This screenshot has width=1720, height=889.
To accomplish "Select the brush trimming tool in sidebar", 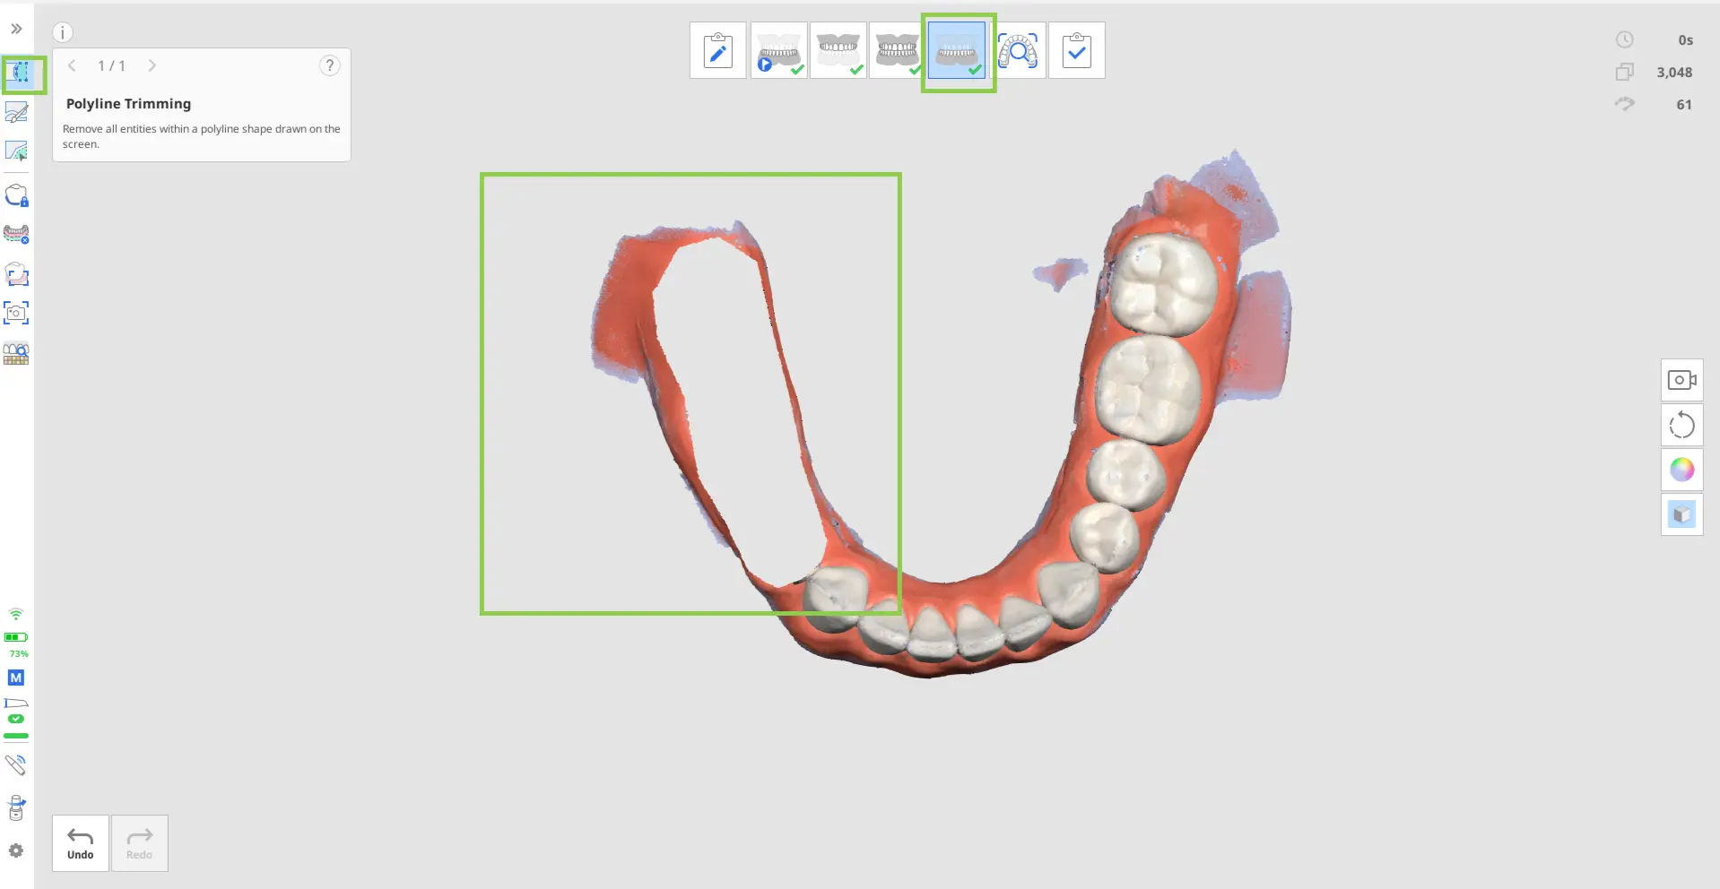I will pos(17,112).
